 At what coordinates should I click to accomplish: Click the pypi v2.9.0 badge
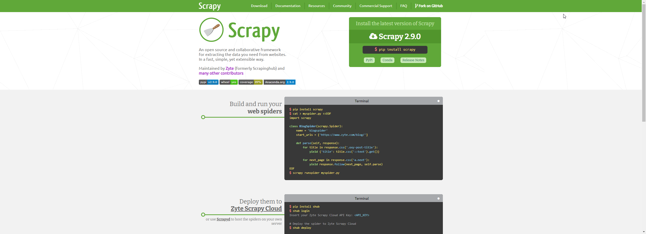(x=209, y=82)
